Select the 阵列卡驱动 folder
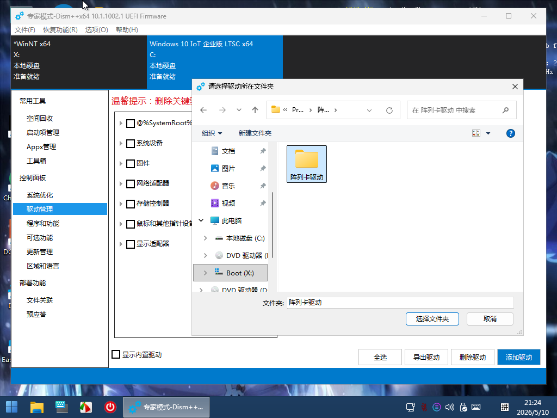 307,164
